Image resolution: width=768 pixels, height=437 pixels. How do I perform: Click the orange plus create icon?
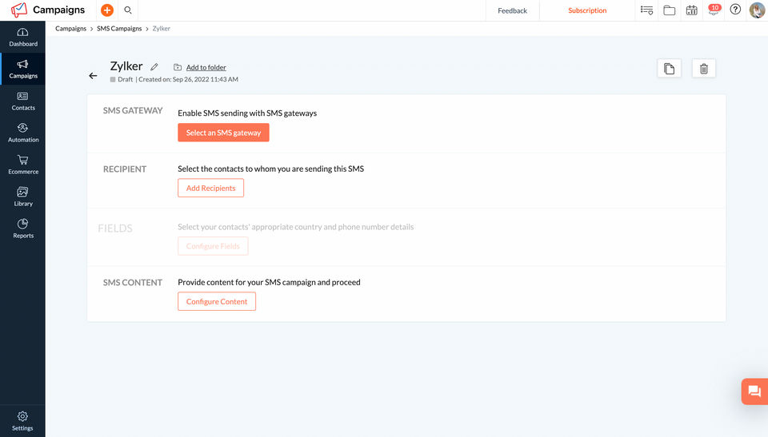107,10
